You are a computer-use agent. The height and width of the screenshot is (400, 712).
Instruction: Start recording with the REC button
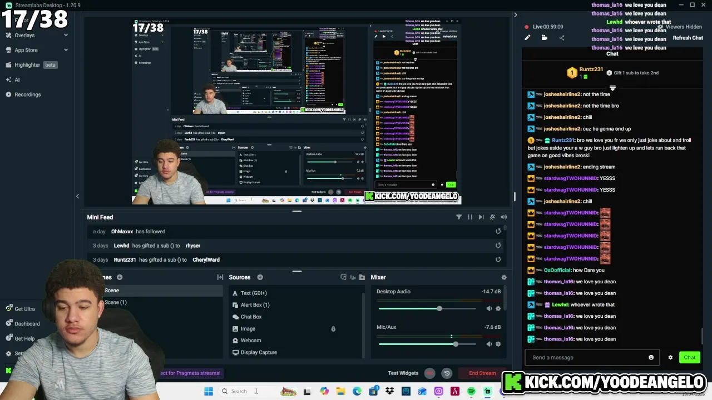click(429, 373)
